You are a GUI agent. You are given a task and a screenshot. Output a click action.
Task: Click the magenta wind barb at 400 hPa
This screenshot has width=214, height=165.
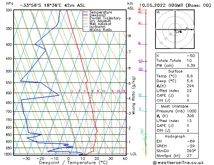coord(143,43)
